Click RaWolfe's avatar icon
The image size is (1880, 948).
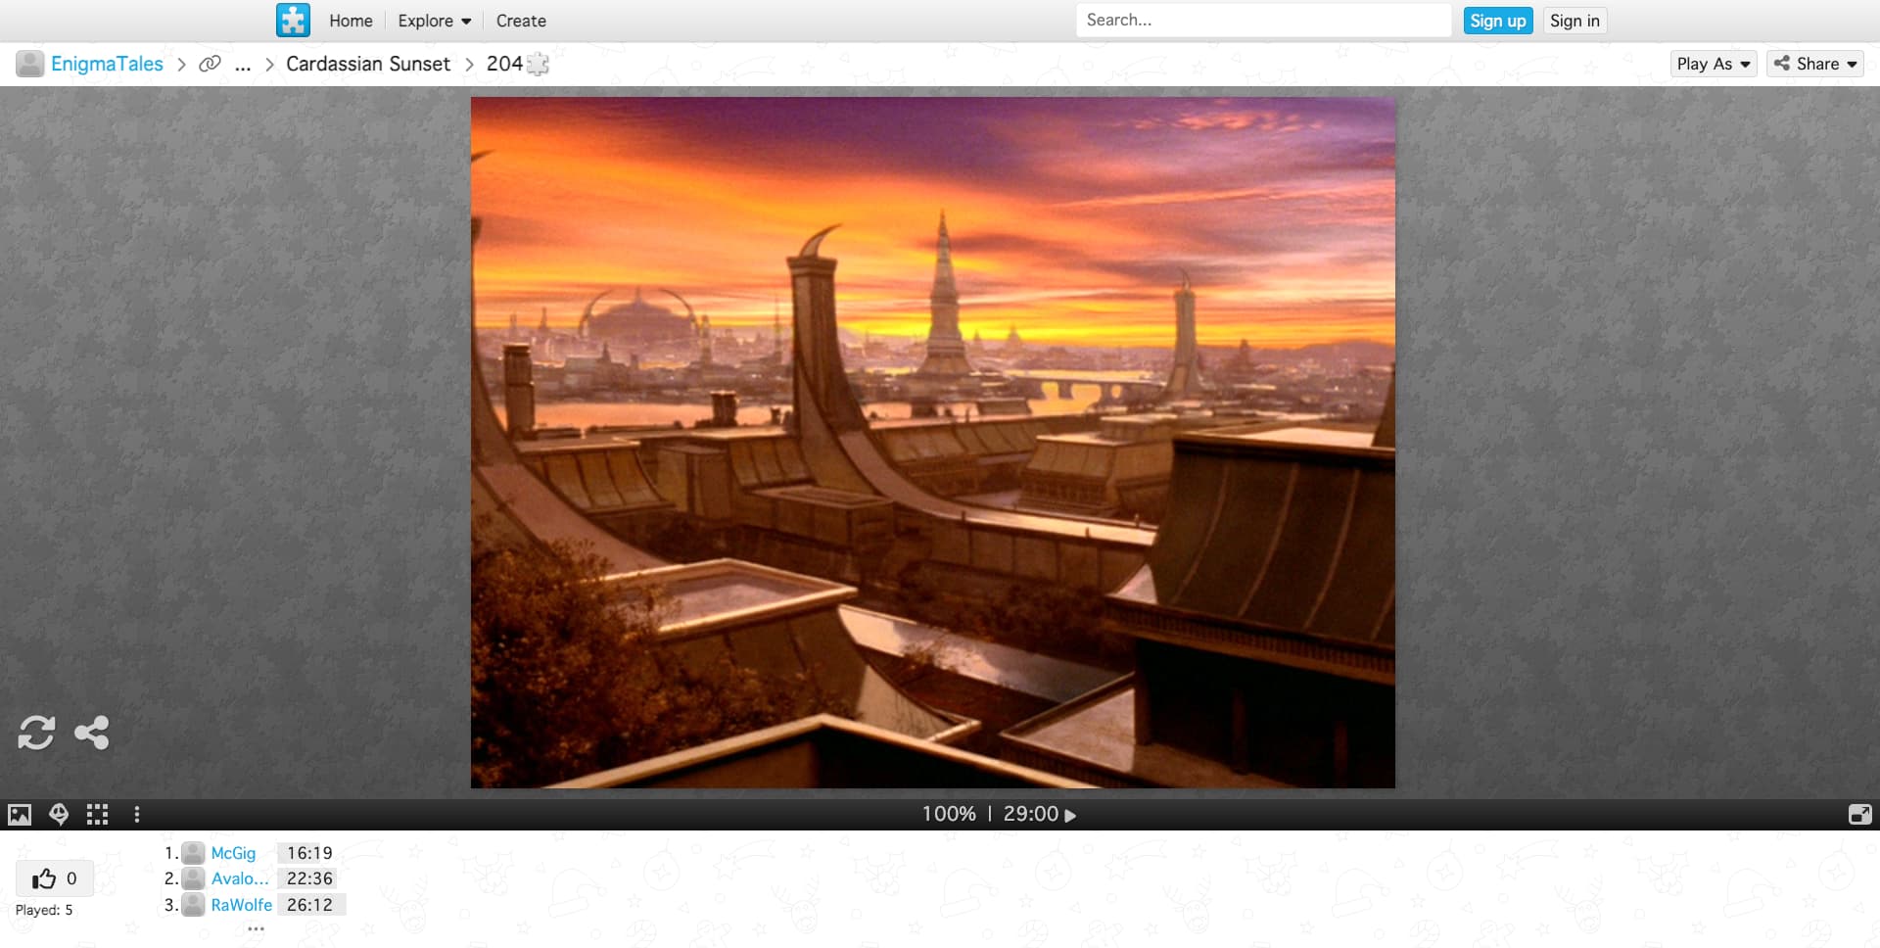(x=194, y=905)
